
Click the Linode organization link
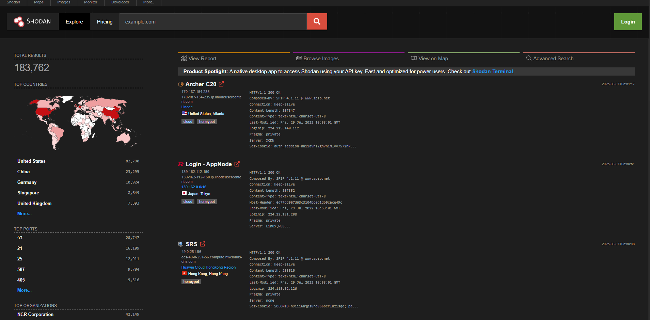pyautogui.click(x=187, y=107)
